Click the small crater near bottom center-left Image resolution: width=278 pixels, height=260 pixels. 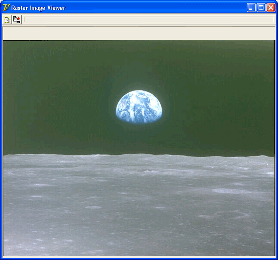click(x=94, y=207)
